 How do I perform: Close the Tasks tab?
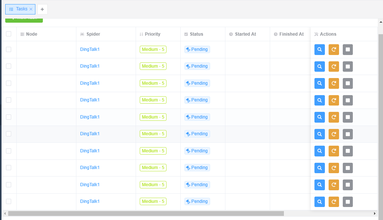coord(31,9)
